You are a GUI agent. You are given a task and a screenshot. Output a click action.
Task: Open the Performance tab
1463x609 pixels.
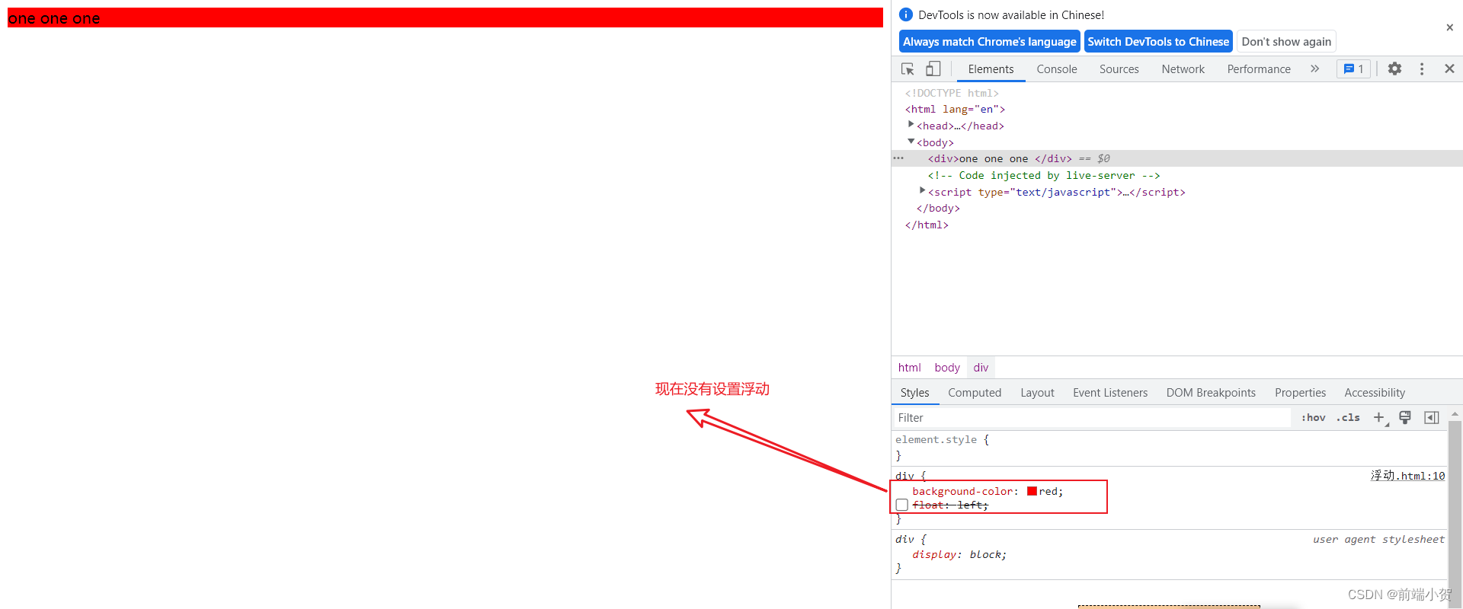[x=1259, y=69]
